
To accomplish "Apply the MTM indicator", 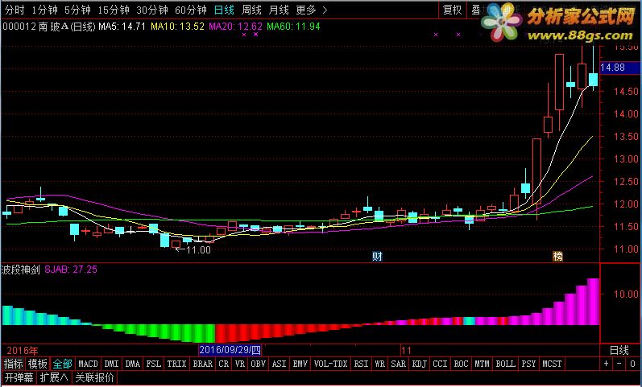I will [482, 364].
